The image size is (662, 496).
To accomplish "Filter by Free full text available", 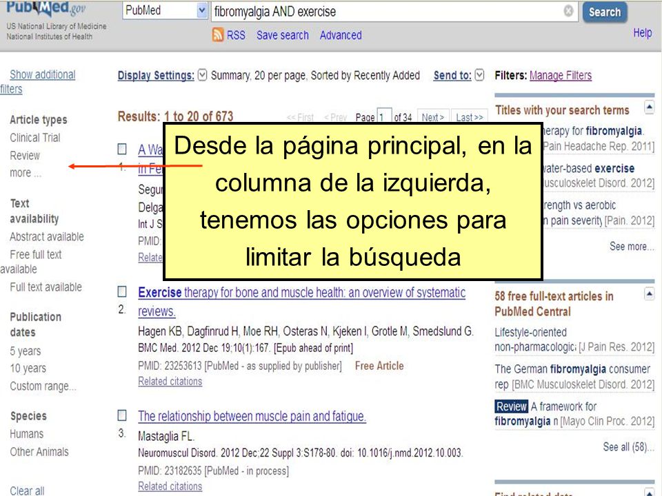I will pos(31,262).
